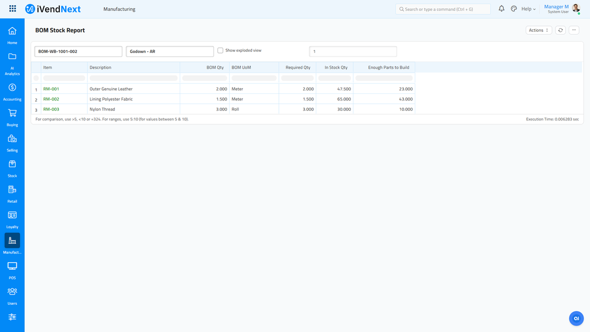Click the Item column header

64,67
